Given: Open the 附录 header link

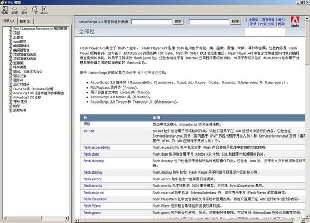Looking at the screenshot, I should [253, 24].
